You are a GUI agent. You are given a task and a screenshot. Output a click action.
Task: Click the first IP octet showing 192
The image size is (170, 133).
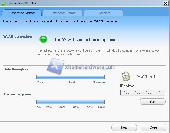[127, 93]
